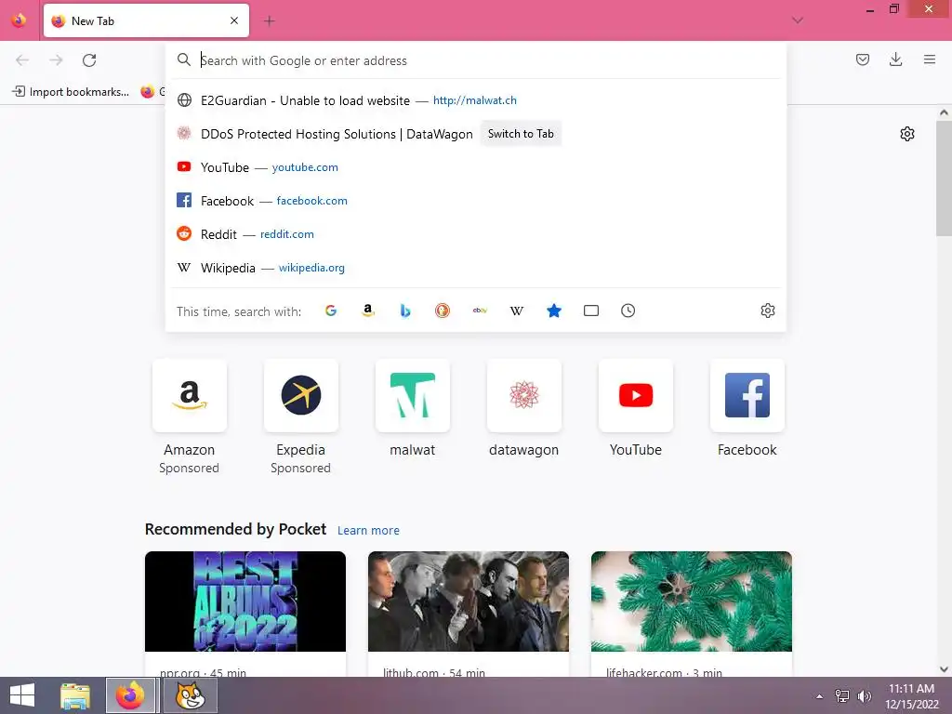Click the Firefox View icon

point(19,20)
